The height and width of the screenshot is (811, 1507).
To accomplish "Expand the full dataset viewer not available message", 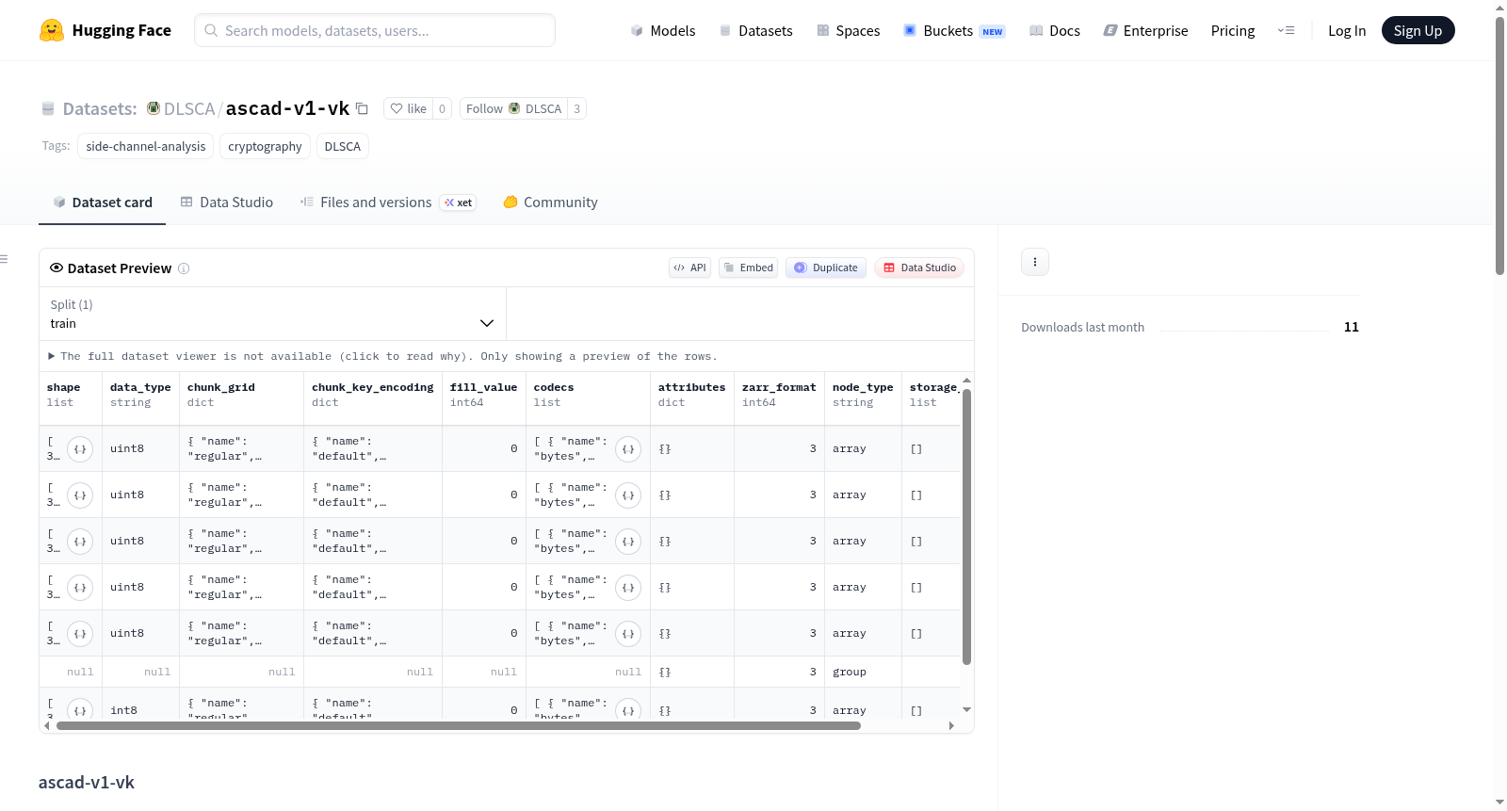I will pos(383,356).
